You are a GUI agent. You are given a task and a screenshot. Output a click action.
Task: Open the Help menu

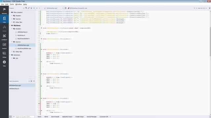pyautogui.click(x=25, y=4)
